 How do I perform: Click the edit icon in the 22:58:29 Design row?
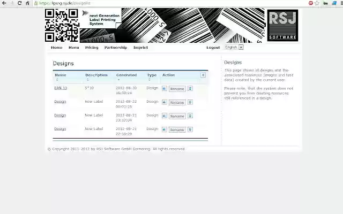(x=165, y=129)
